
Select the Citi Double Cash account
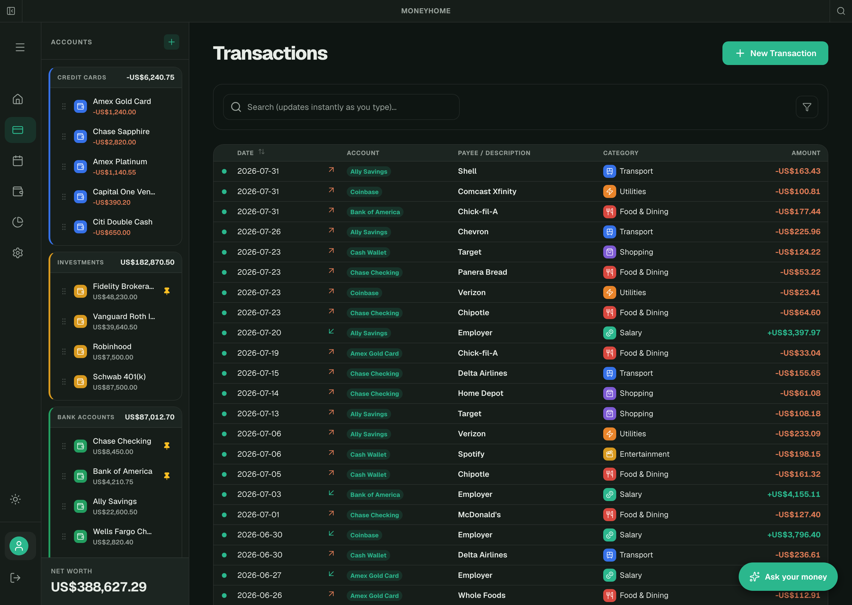point(116,227)
